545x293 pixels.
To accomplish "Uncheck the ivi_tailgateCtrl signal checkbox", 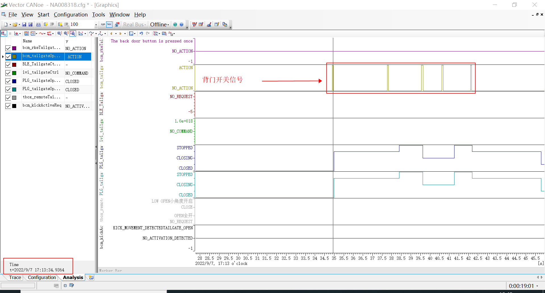I will (x=8, y=73).
